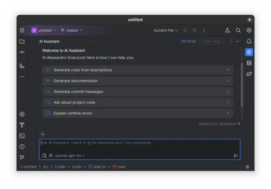This screenshot has width=271, height=189.
Task: Expand the untitled project dropdown
Action: coord(43,30)
